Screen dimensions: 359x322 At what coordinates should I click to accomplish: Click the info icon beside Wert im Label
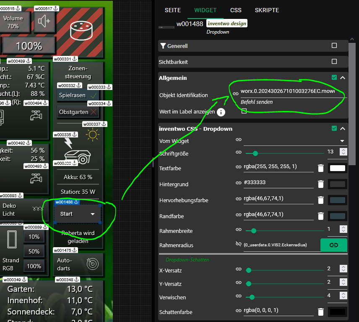tap(221, 112)
